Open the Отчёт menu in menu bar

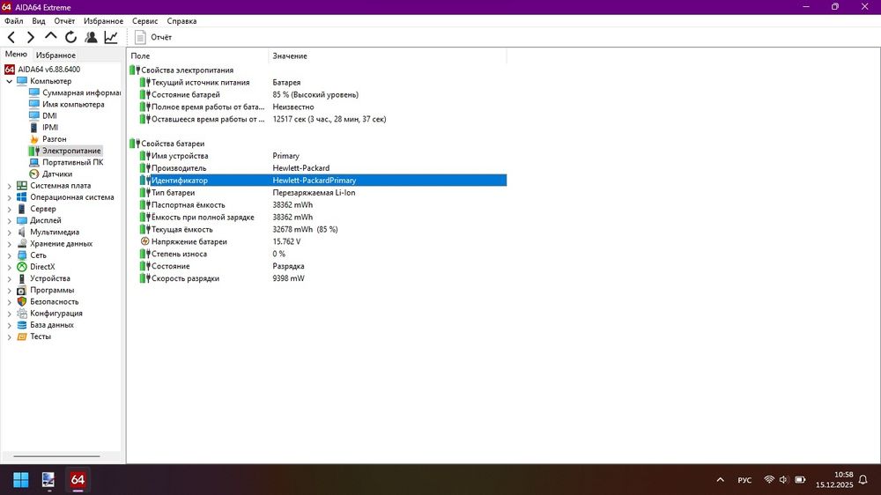[x=64, y=21]
